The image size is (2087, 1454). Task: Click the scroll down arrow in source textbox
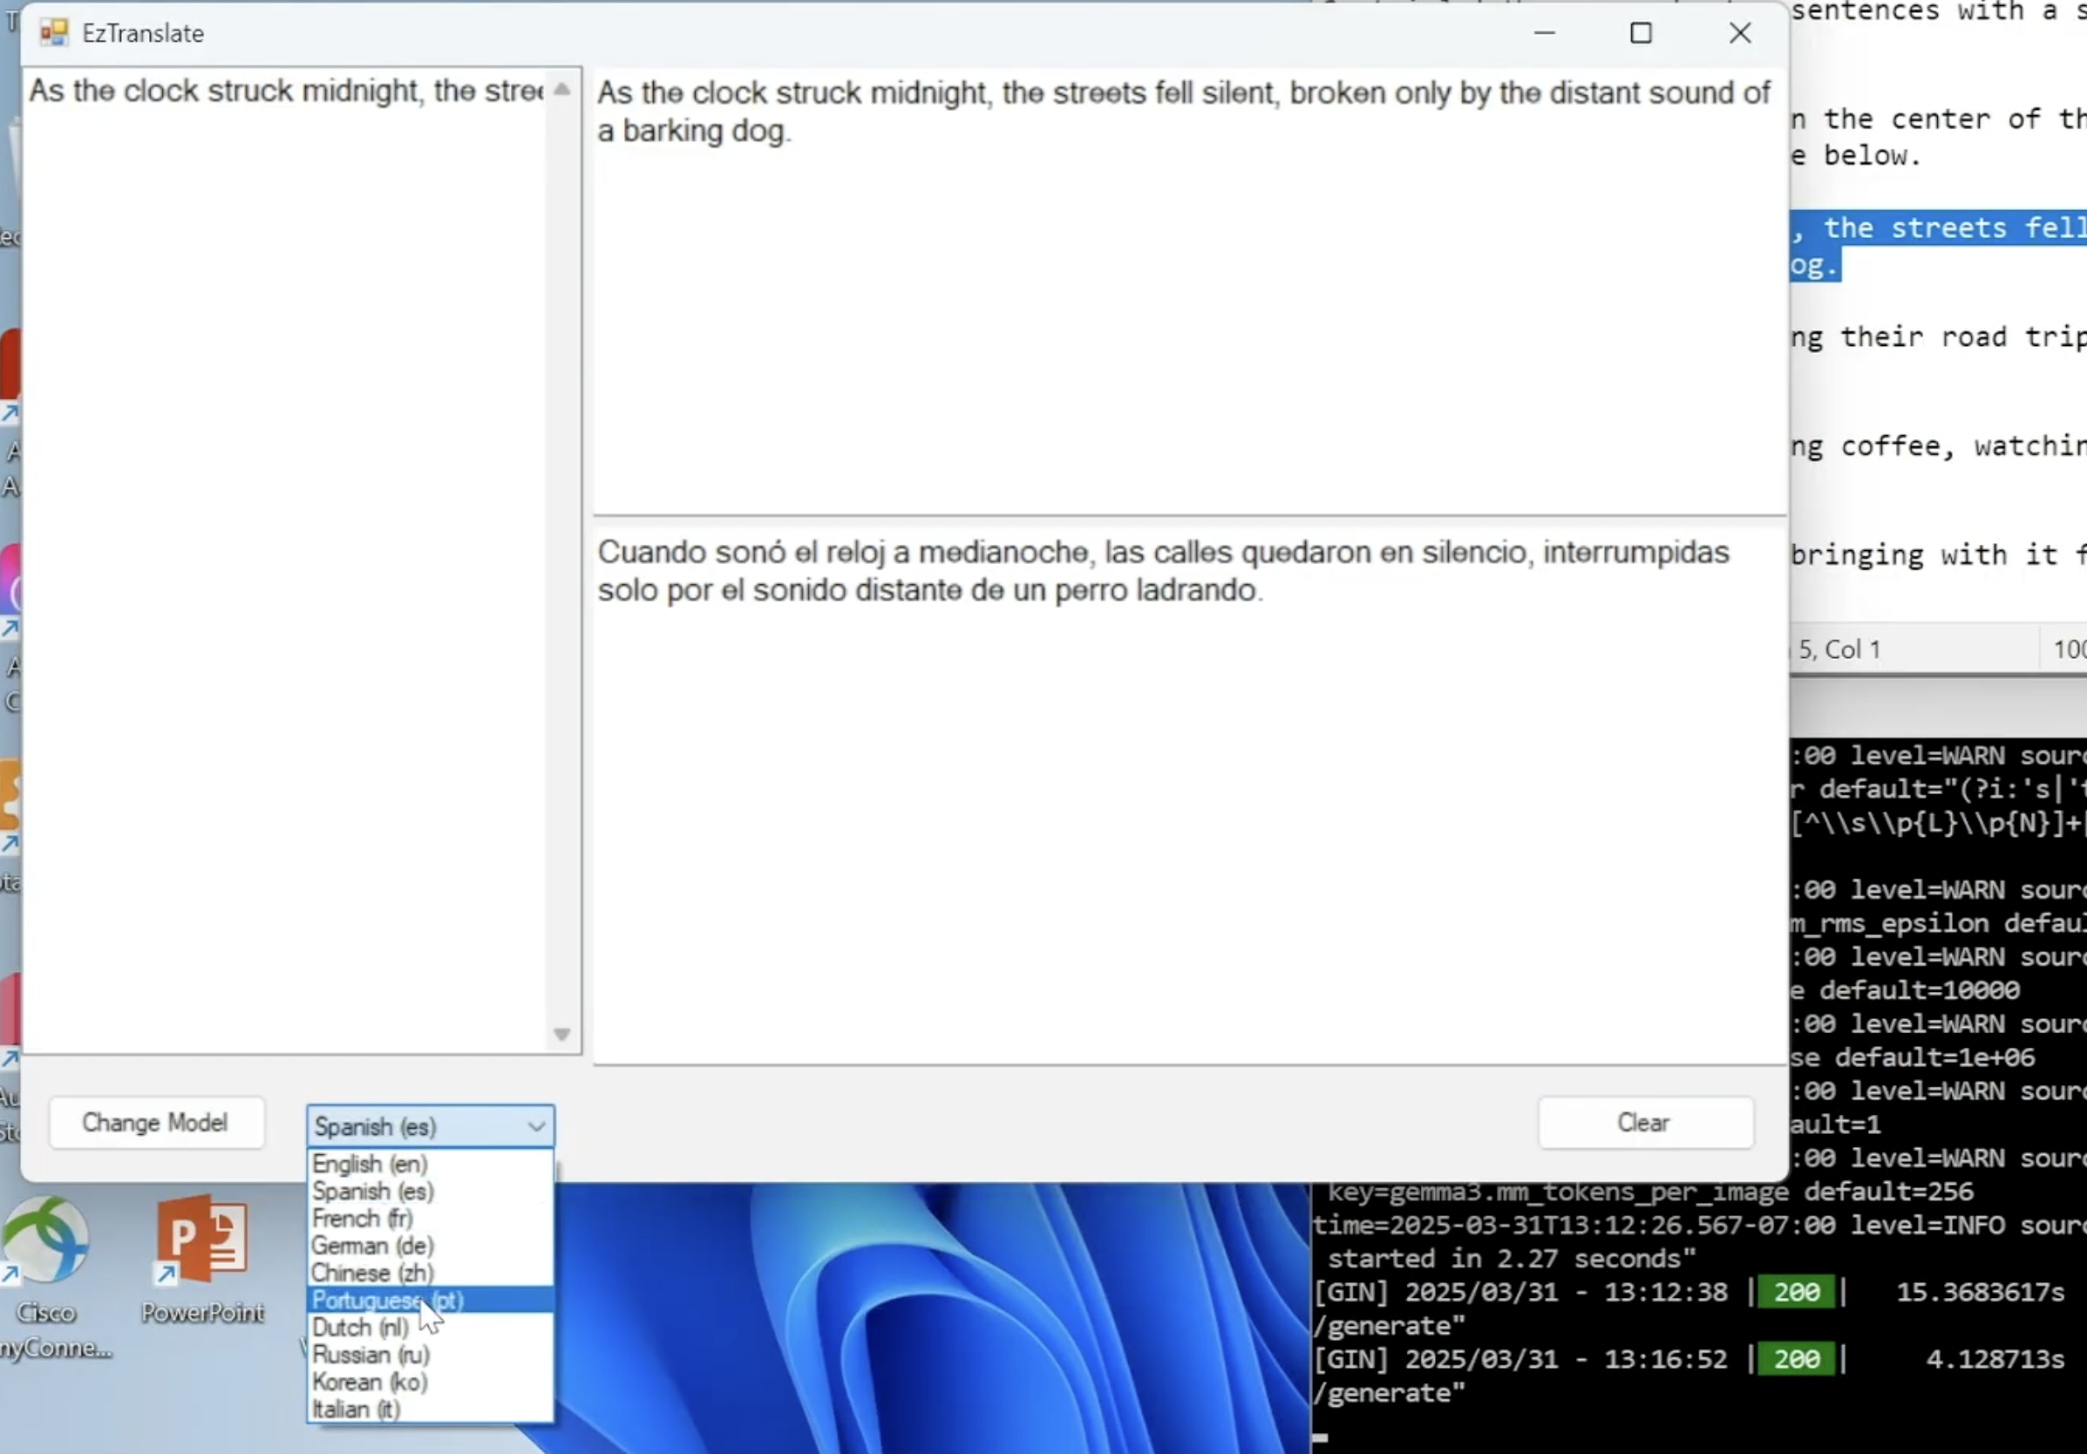coord(561,1034)
